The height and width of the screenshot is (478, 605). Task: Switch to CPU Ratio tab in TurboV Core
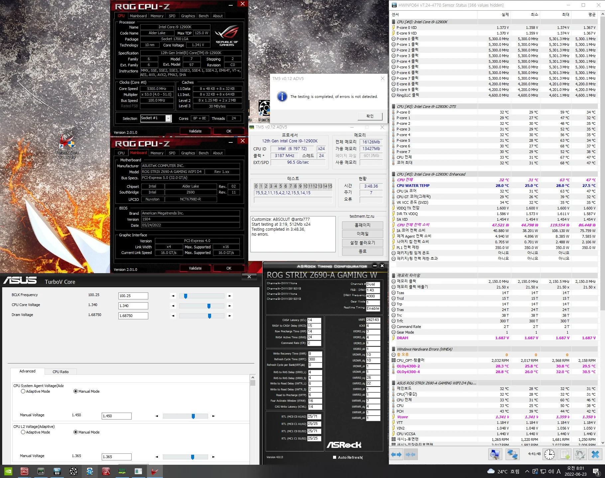click(60, 372)
